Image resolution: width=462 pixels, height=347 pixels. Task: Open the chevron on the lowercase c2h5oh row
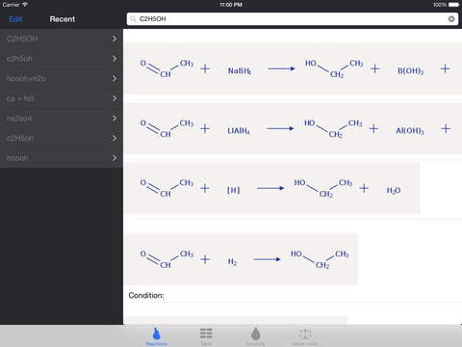click(x=115, y=59)
